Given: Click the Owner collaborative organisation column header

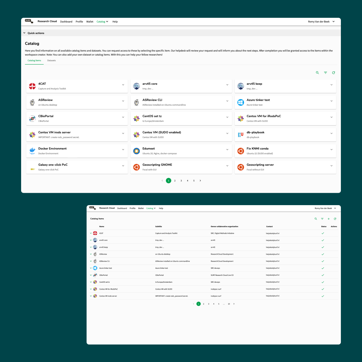Looking at the screenshot, I should coord(224,226).
